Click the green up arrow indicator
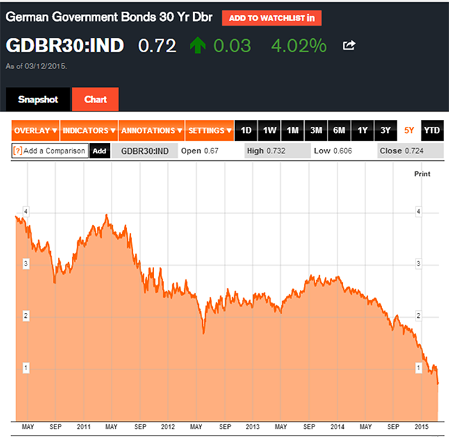Image resolution: width=449 pixels, height=437 pixels. [x=198, y=46]
